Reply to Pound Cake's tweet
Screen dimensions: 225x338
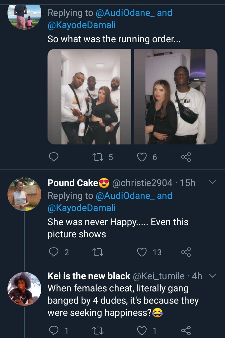pyautogui.click(x=54, y=252)
